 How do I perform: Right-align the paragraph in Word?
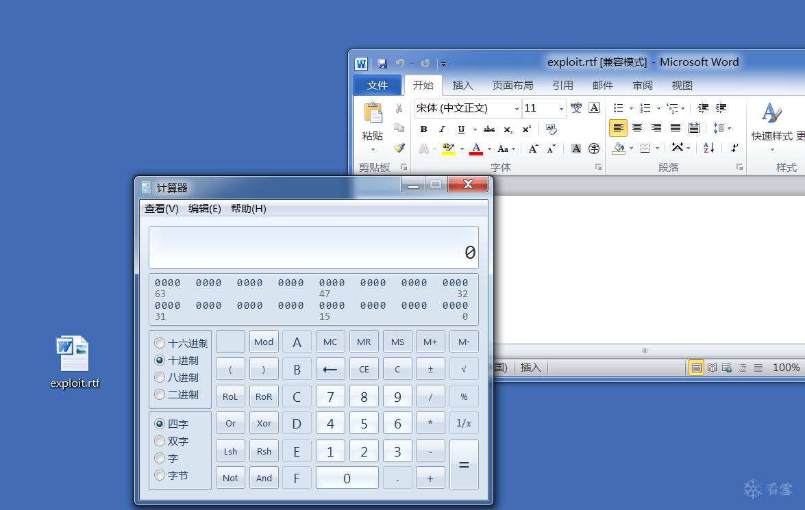coord(656,128)
